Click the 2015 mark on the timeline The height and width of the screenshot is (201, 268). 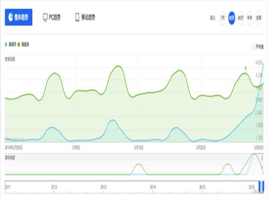[202, 187]
